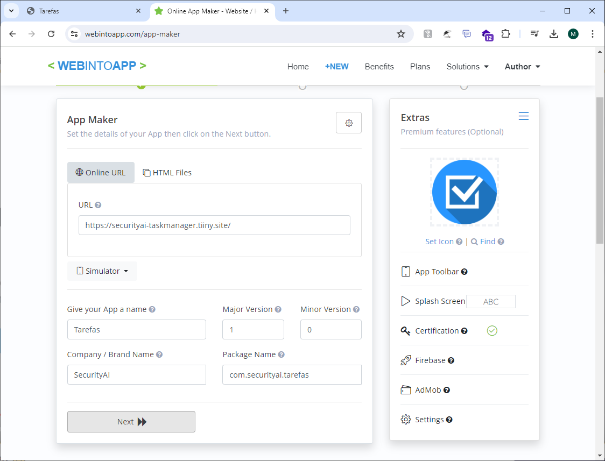
Task: Click the app name field containing Tarefas
Action: click(x=137, y=330)
